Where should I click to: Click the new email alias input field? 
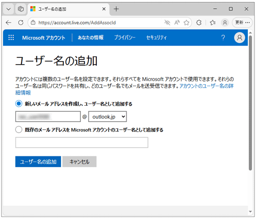click(48, 116)
